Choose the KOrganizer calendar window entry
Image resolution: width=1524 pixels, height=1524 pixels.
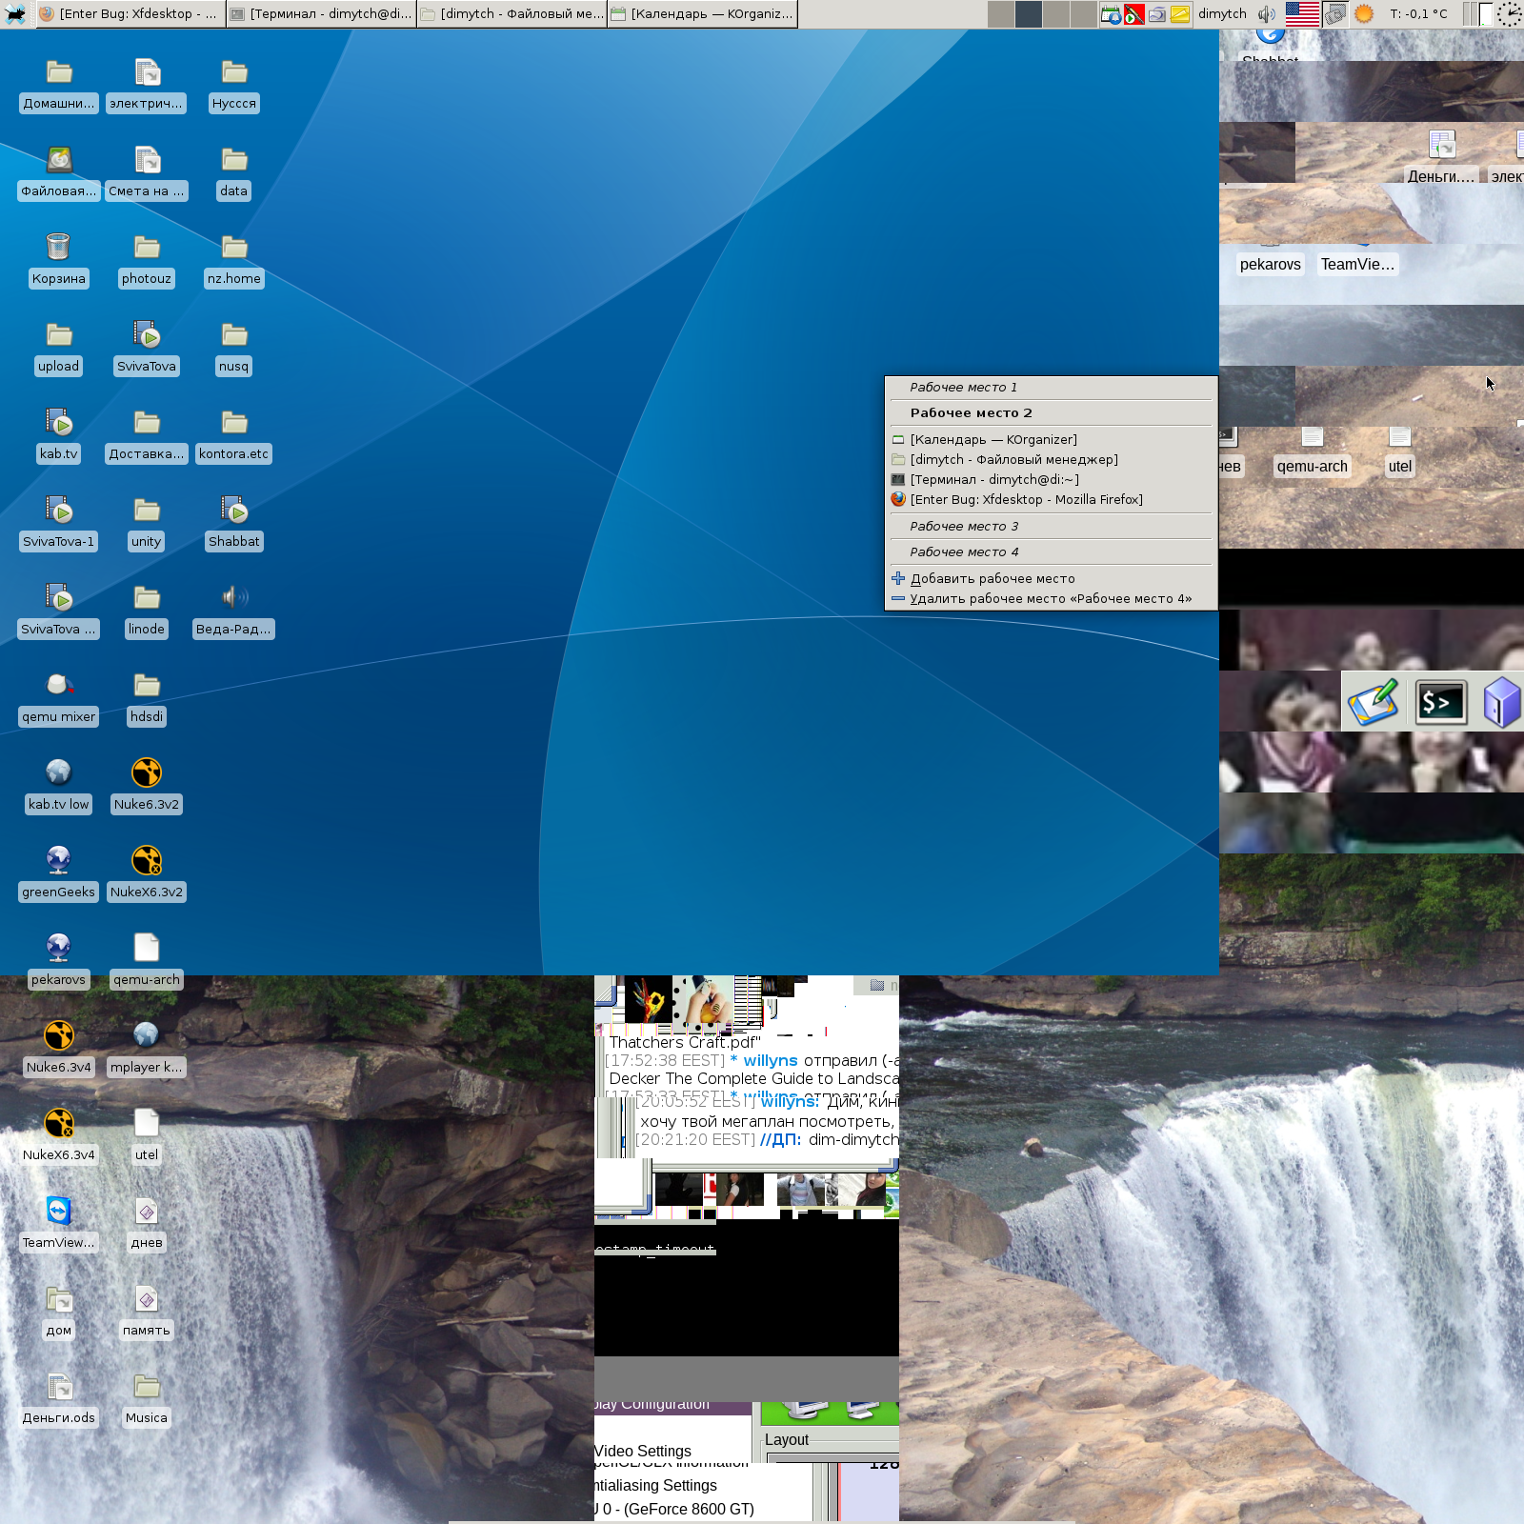click(993, 440)
